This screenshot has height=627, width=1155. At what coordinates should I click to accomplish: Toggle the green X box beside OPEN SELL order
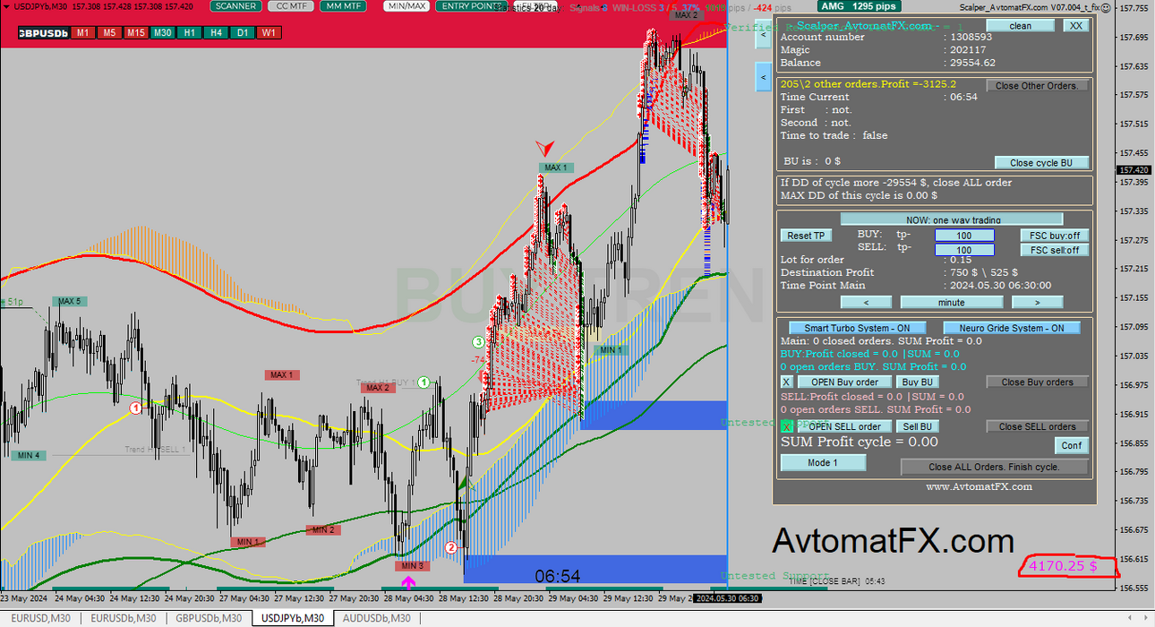(787, 426)
